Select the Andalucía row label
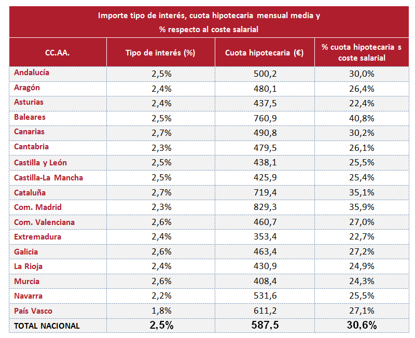Viewport: 415px width, 338px height. (32, 73)
